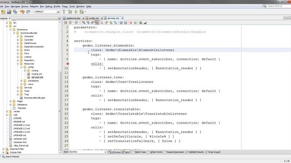Click the Save All toolbar icon

15,12
